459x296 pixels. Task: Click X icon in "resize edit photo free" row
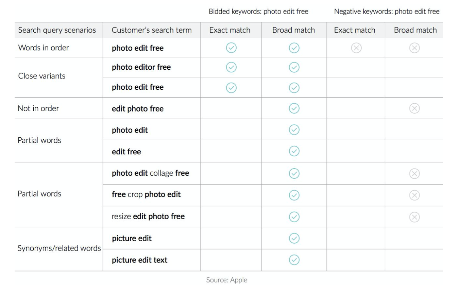(414, 217)
